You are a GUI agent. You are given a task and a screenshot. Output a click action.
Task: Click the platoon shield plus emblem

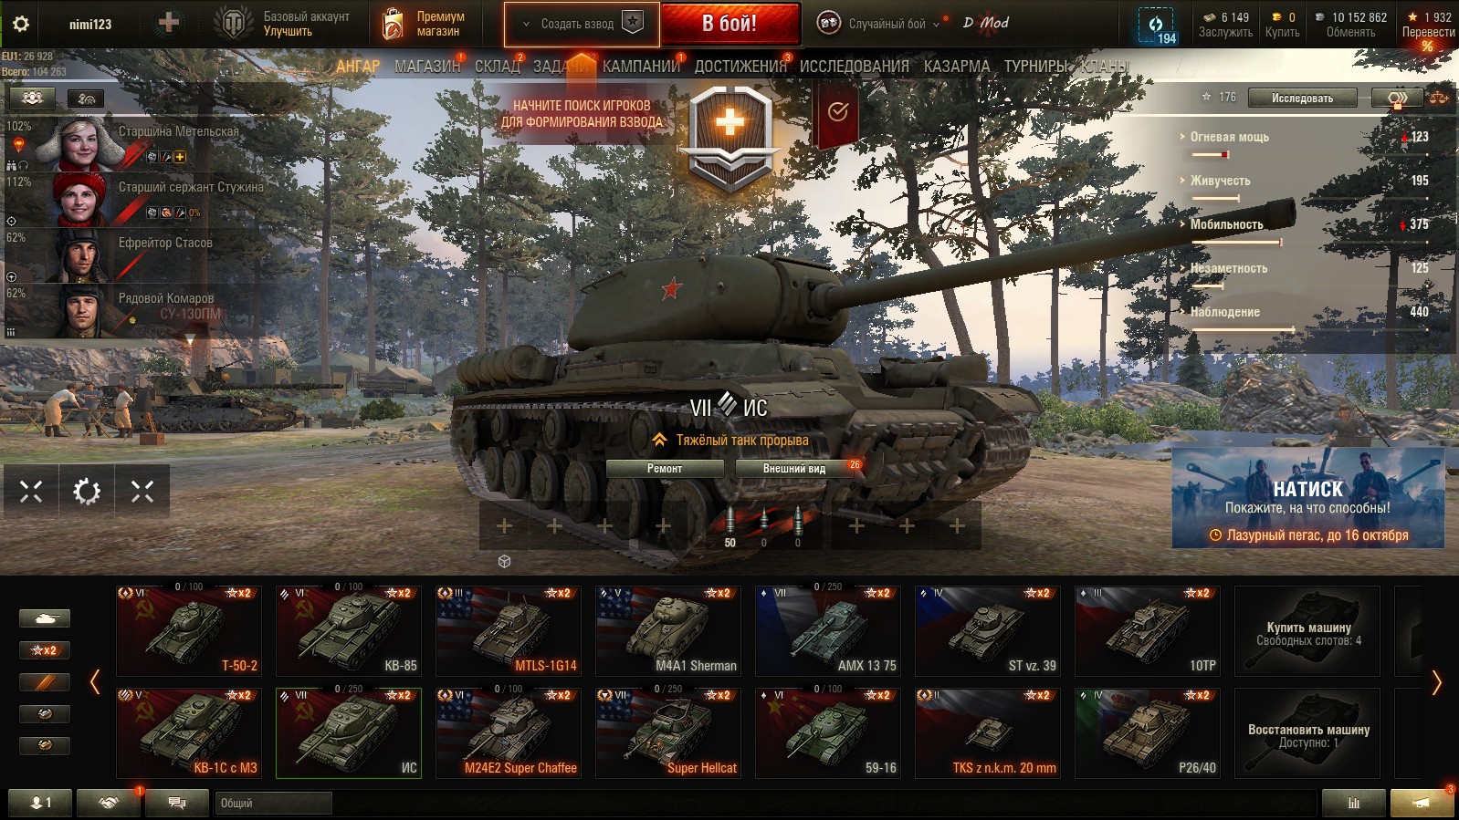(729, 137)
